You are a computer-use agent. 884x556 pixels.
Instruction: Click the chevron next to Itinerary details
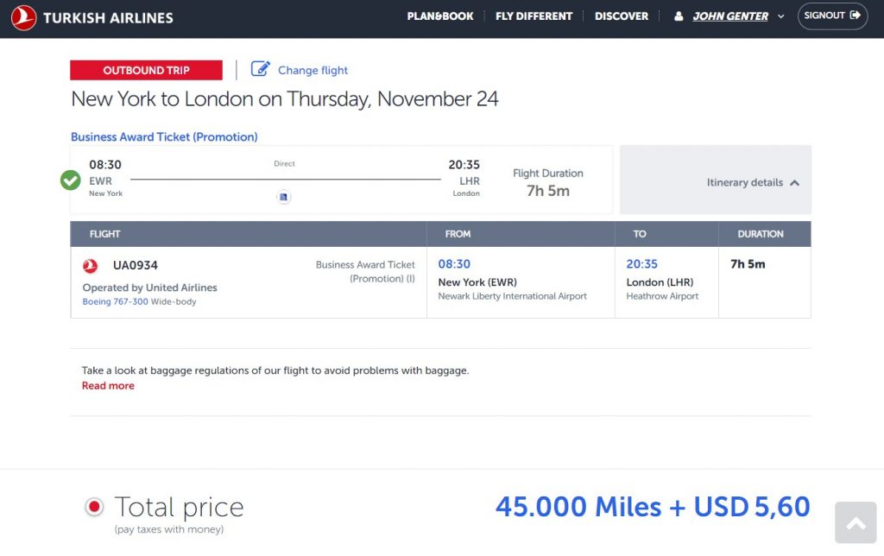793,182
